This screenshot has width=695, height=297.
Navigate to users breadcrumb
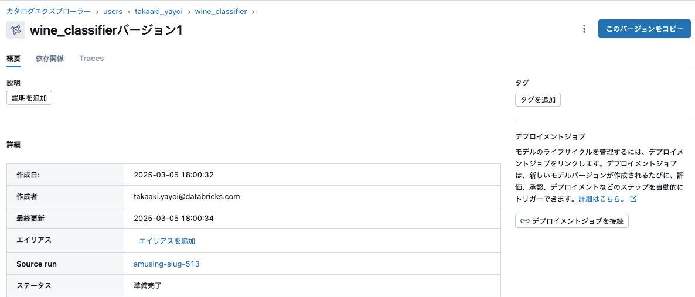(113, 11)
